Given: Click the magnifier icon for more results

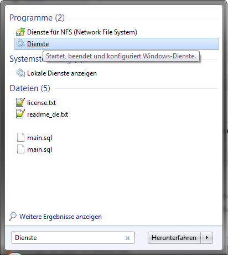Looking at the screenshot, I should click(13, 216).
